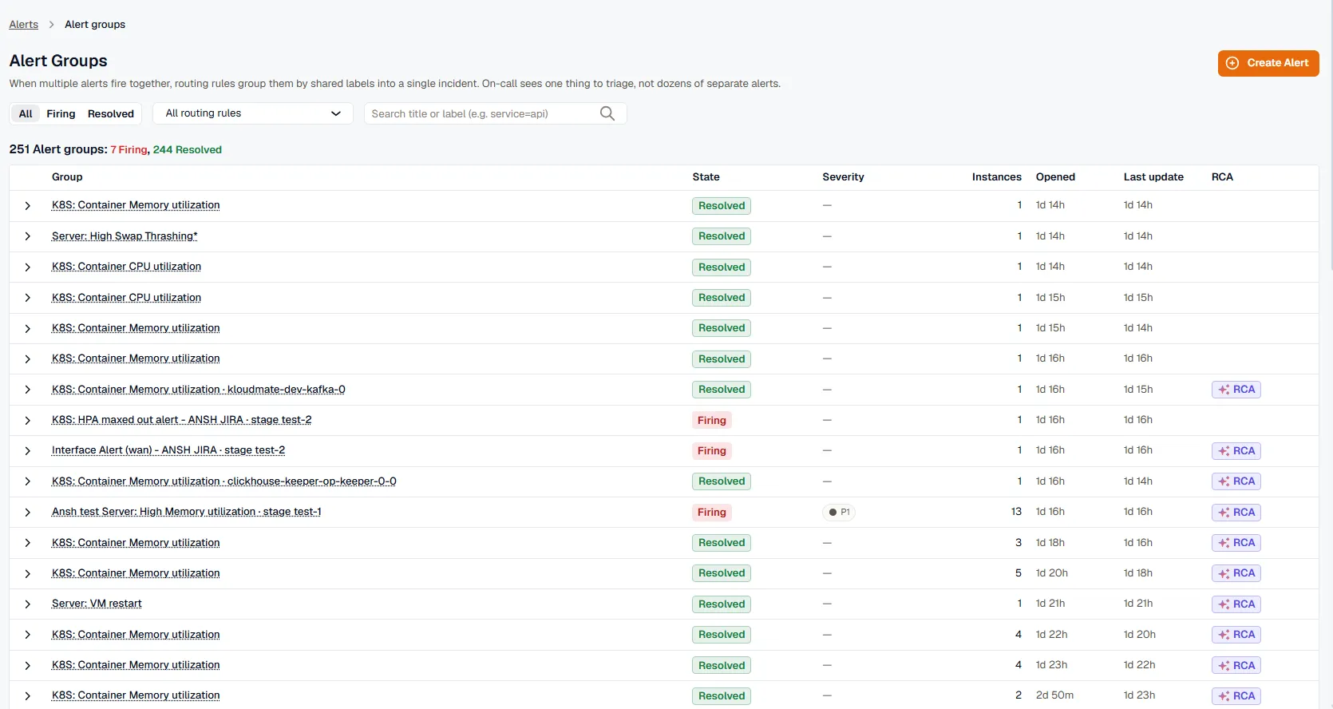1333x709 pixels.
Task: Open the All routing rules dropdown
Action: pyautogui.click(x=253, y=113)
